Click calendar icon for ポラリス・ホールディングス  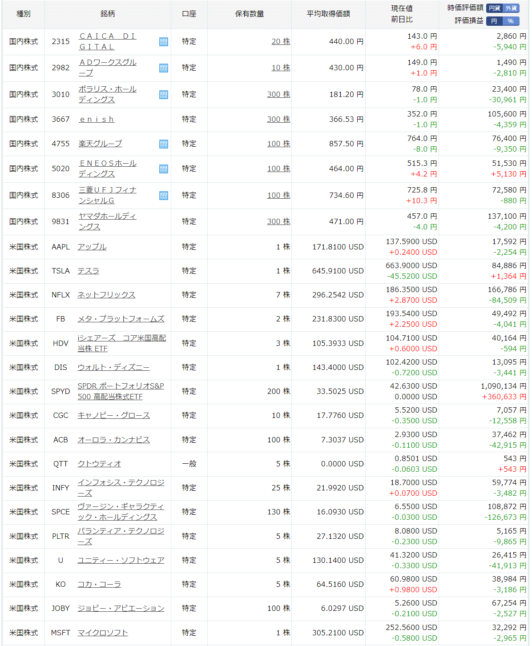164,94
